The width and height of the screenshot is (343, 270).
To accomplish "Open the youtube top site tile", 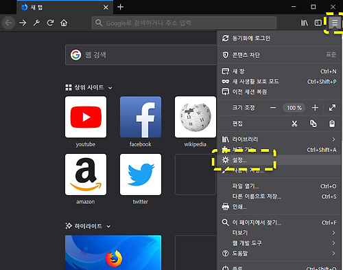I will click(86, 117).
